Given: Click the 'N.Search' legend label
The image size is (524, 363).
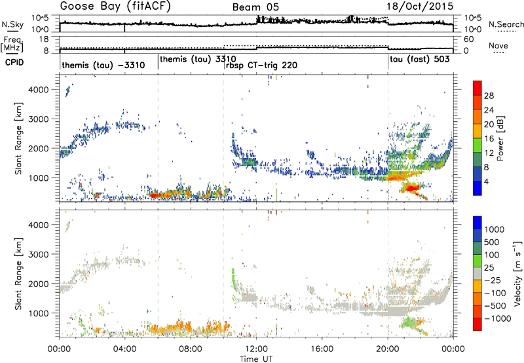Looking at the screenshot, I should click(x=506, y=24).
